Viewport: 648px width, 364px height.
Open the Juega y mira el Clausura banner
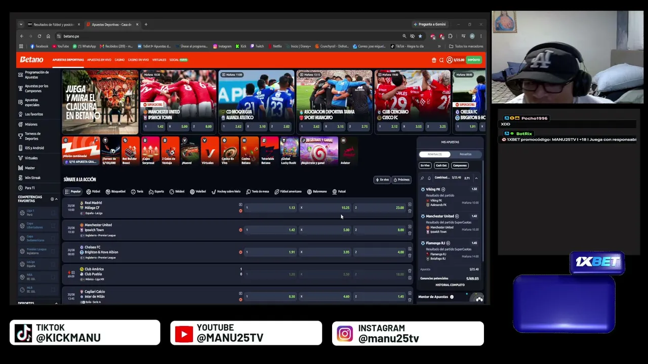pyautogui.click(x=100, y=102)
